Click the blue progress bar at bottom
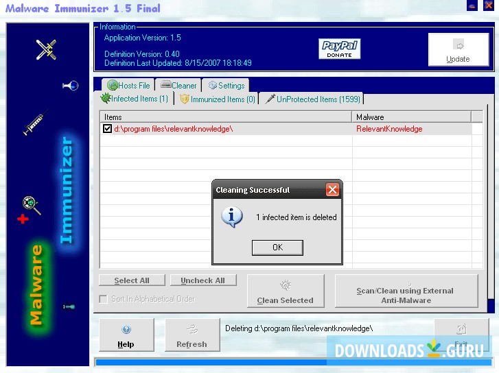499x373 pixels. click(x=293, y=362)
